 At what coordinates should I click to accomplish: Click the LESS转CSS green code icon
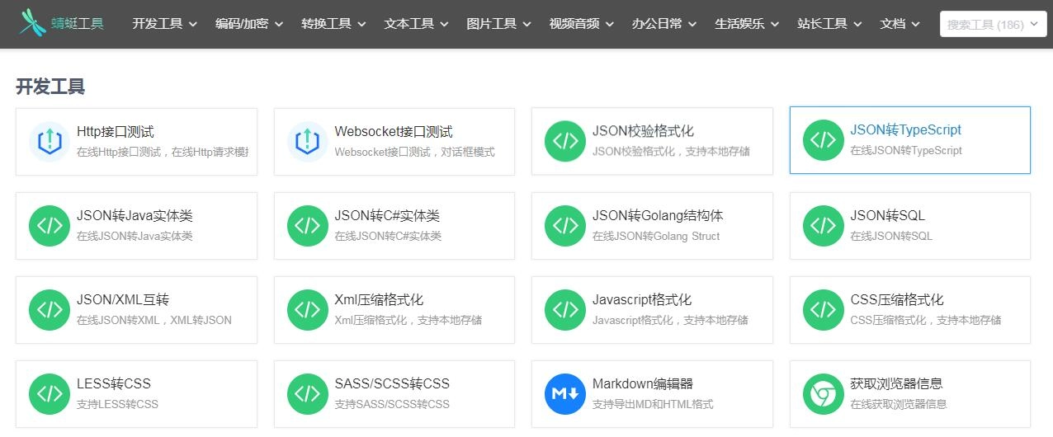(50, 394)
